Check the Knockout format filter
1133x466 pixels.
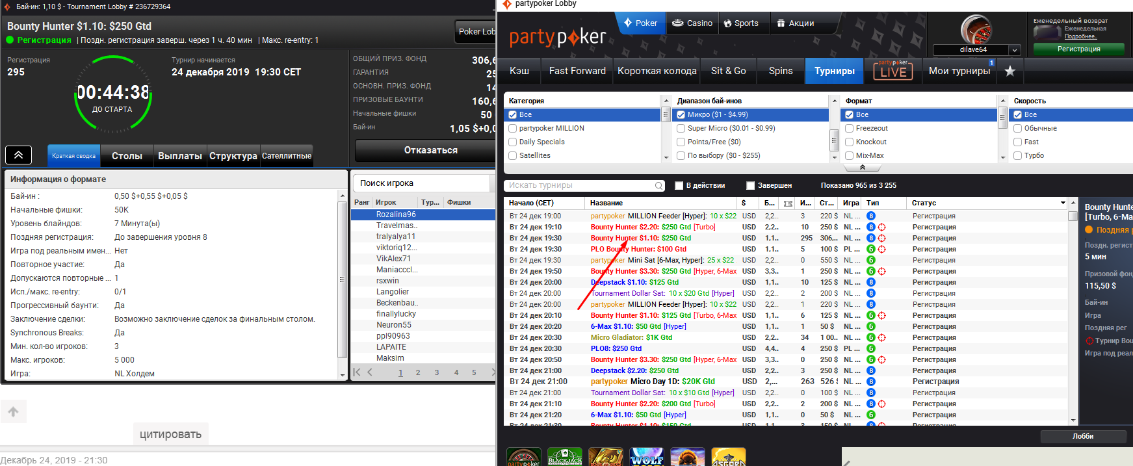pyautogui.click(x=850, y=142)
